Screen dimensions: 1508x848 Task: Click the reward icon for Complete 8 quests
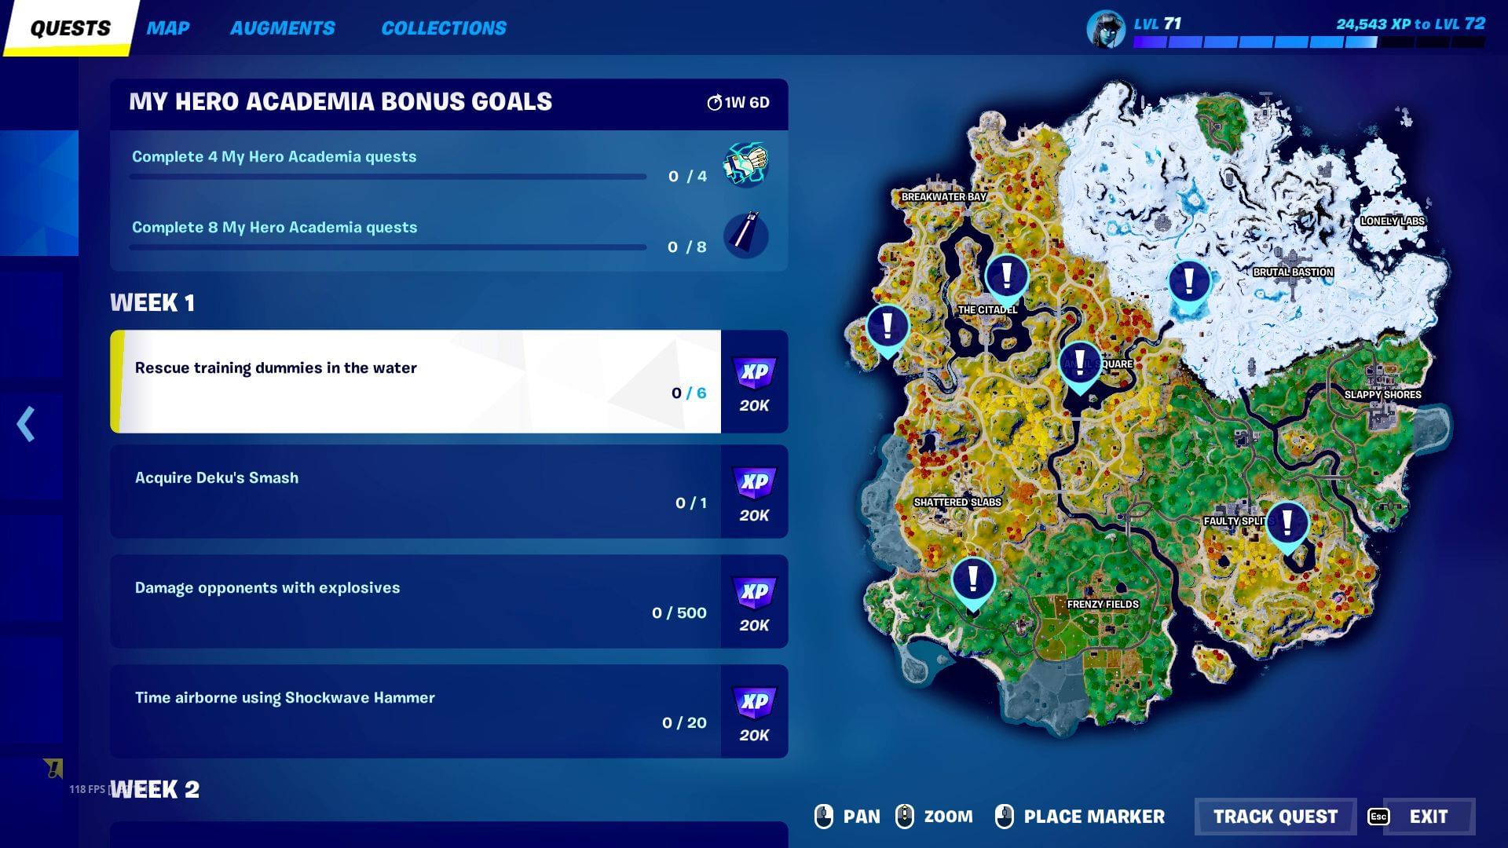click(744, 233)
